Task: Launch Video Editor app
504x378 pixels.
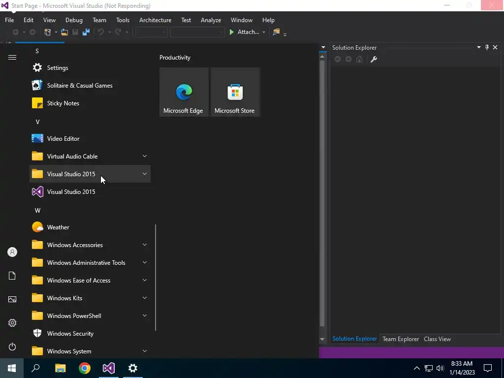Action: pos(90,138)
